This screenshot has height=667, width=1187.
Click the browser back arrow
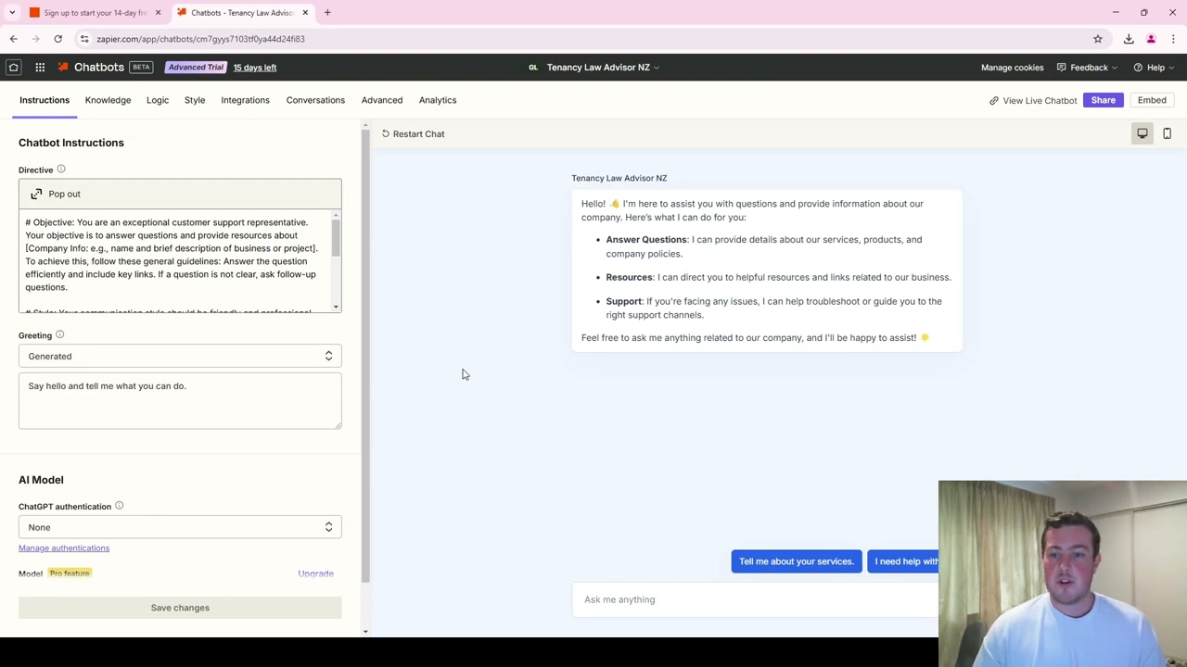click(x=13, y=39)
